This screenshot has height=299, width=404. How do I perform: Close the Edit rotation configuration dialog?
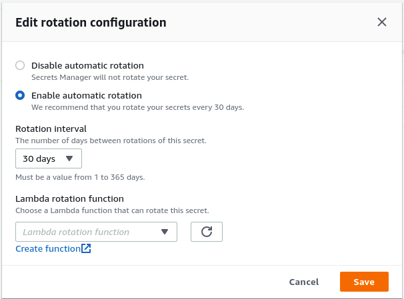[382, 22]
